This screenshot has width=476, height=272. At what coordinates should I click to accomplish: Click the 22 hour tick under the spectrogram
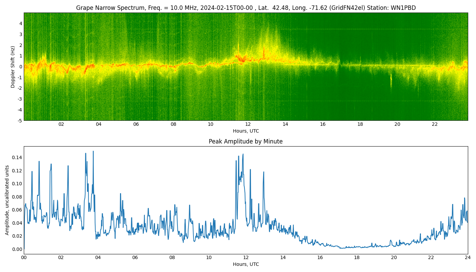435,124
